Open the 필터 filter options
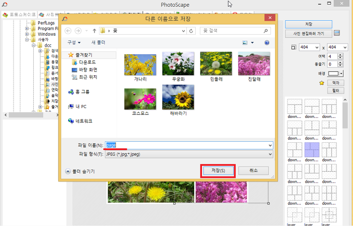This screenshot has width=353, height=226. [x=336, y=91]
